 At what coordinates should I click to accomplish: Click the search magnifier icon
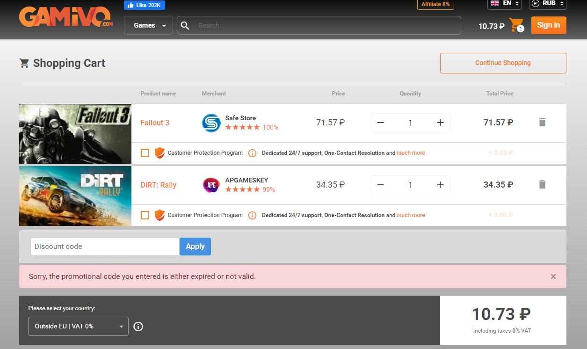pyautogui.click(x=185, y=25)
